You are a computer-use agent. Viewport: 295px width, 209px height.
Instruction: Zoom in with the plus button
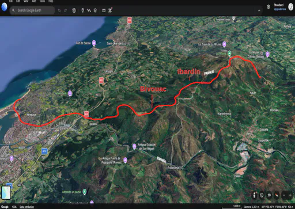point(290,195)
